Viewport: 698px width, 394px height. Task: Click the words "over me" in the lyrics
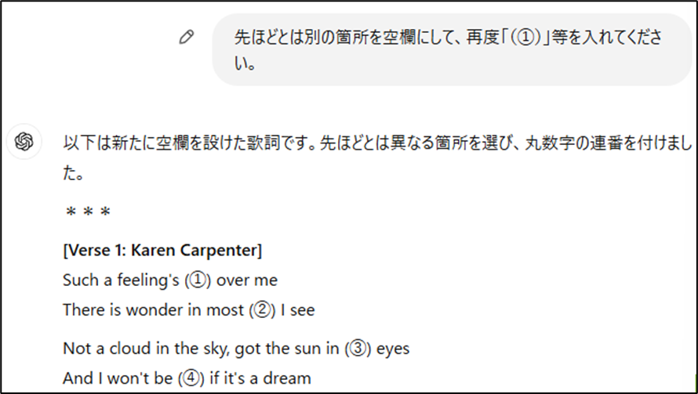coord(247,280)
